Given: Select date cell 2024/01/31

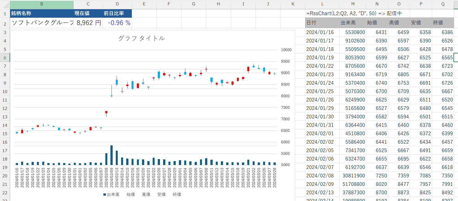Looking at the screenshot, I should point(322,125).
